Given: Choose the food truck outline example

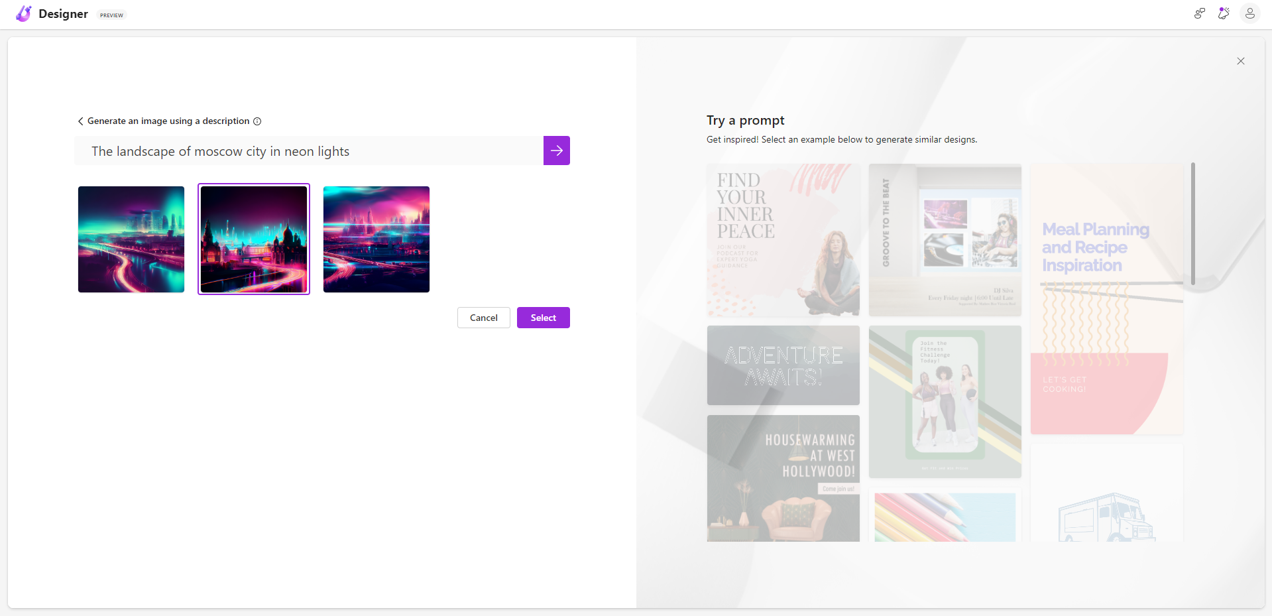Looking at the screenshot, I should (x=1107, y=493).
